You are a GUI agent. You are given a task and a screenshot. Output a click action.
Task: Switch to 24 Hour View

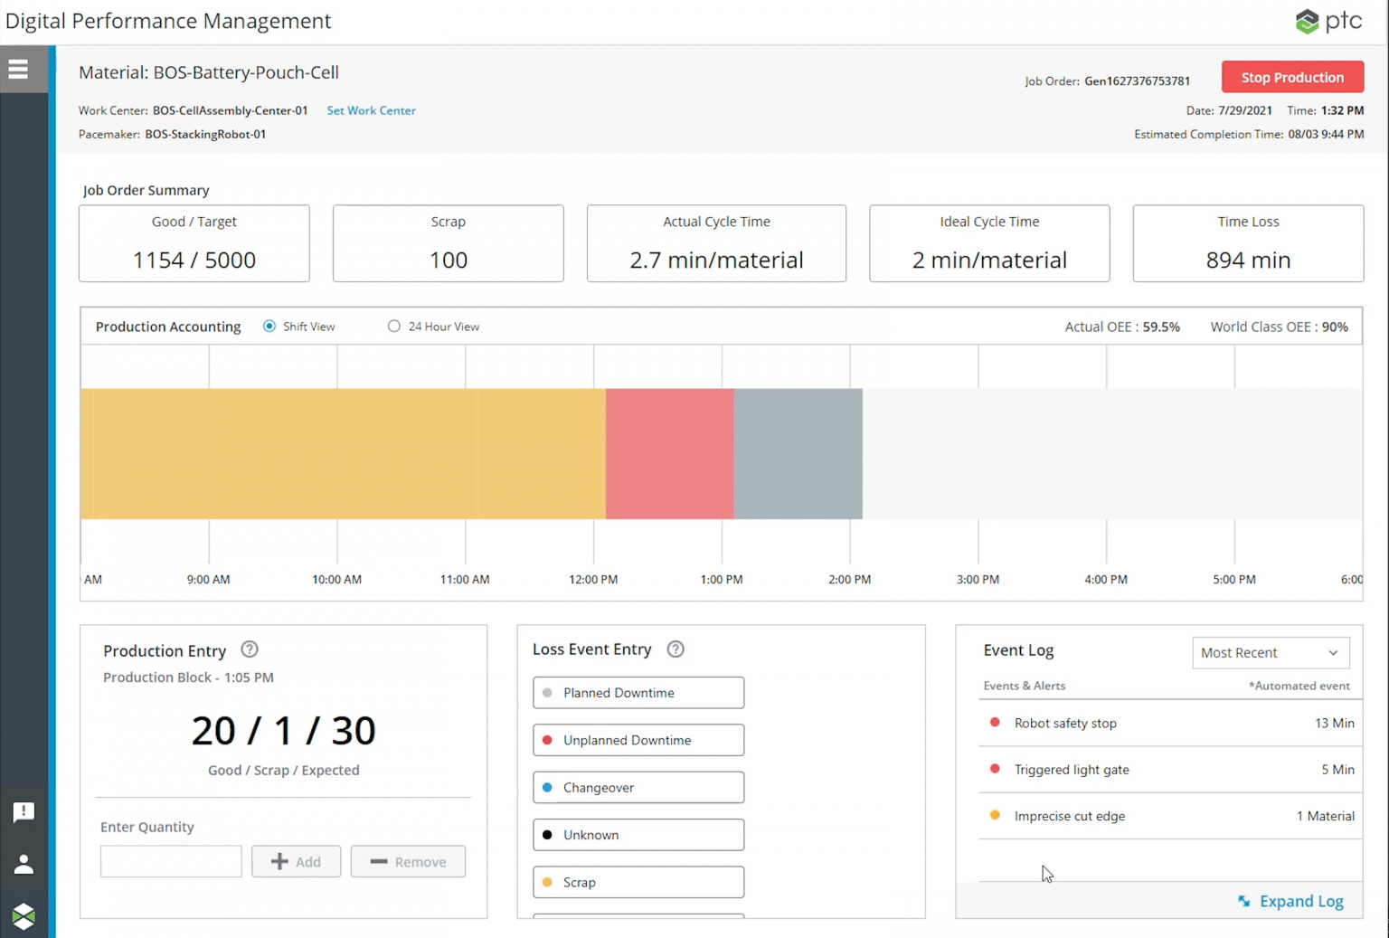pos(393,326)
